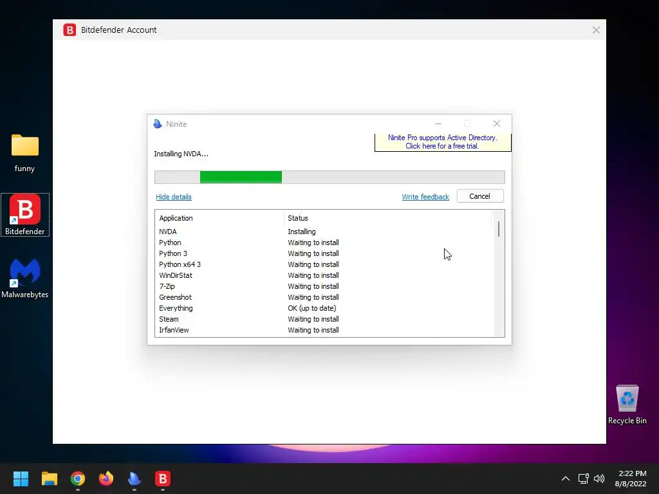Click the installation progress bar
The width and height of the screenshot is (659, 494).
click(x=329, y=178)
